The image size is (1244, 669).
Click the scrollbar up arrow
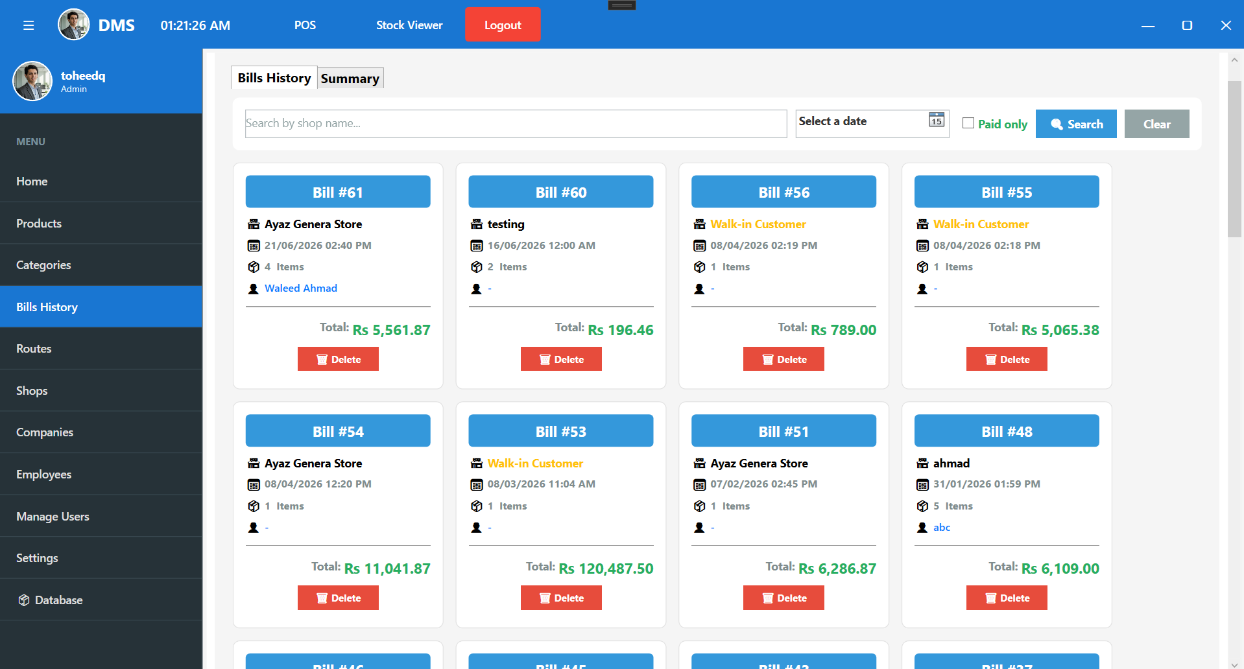(x=1234, y=60)
